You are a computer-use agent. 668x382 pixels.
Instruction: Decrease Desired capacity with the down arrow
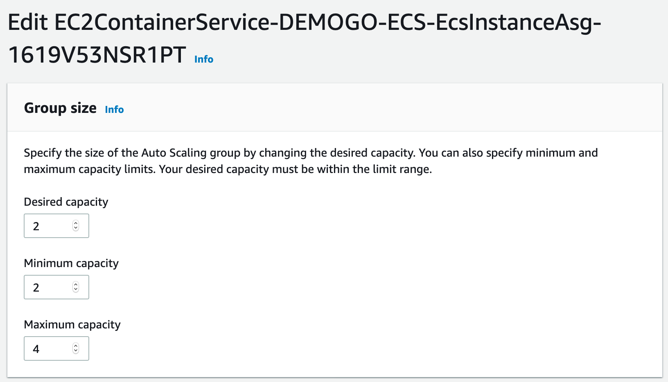coord(76,229)
